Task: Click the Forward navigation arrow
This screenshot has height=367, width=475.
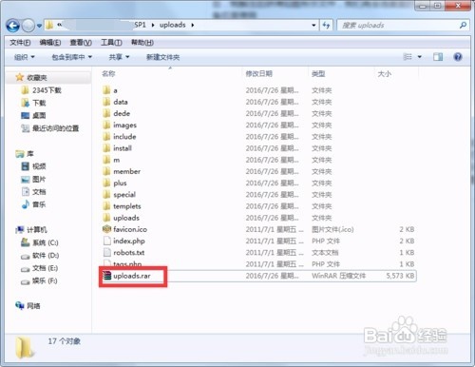Action: click(28, 26)
